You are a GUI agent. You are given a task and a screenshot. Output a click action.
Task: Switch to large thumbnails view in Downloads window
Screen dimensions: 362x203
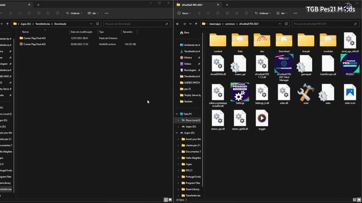coord(170,200)
